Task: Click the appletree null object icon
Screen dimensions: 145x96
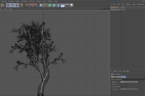Action: (x=113, y=10)
